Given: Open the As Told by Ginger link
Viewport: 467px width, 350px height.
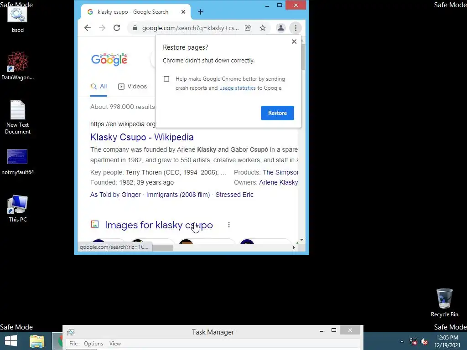Looking at the screenshot, I should (x=115, y=195).
